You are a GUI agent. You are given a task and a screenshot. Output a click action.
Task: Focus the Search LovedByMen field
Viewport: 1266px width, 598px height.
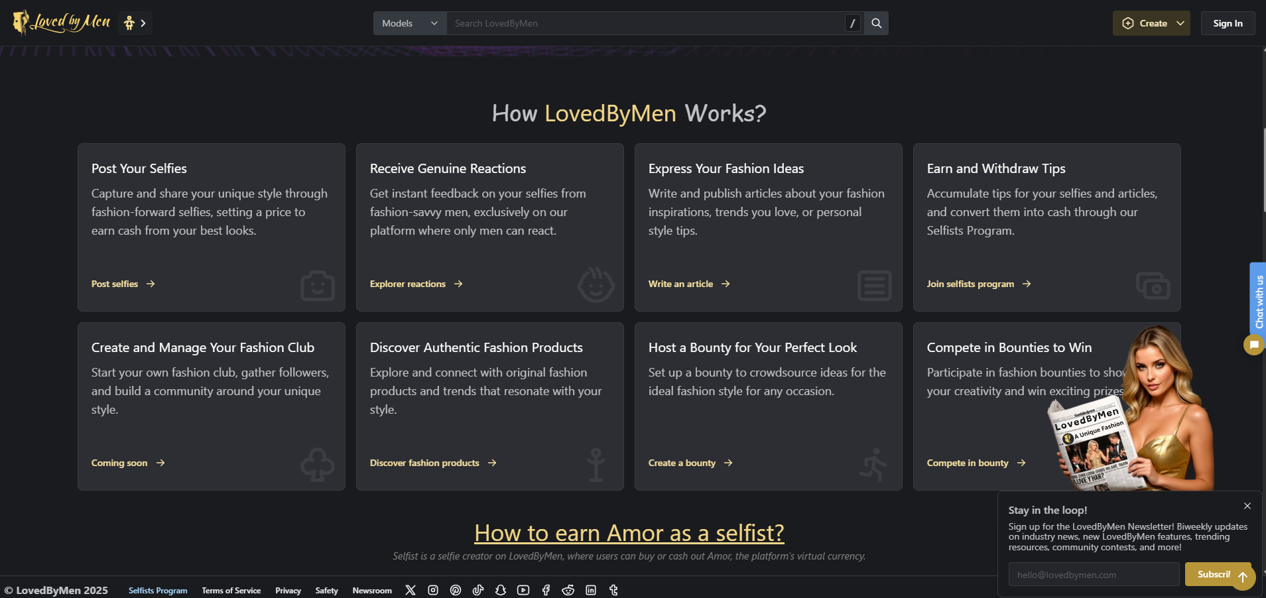point(646,23)
